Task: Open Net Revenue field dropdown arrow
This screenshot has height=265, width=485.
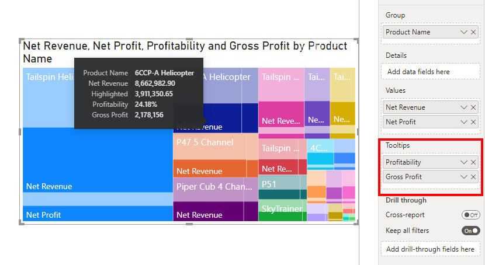Action: tap(464, 107)
